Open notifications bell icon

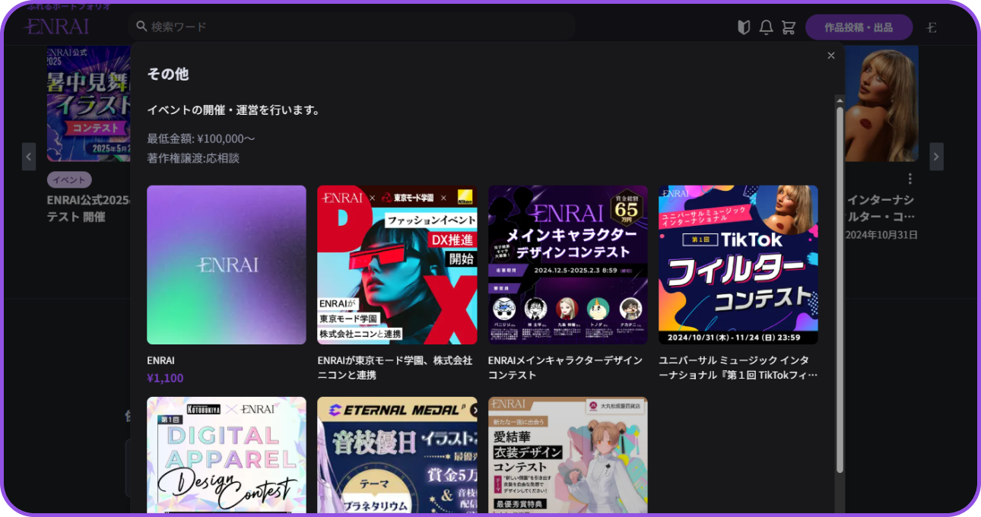(x=766, y=27)
